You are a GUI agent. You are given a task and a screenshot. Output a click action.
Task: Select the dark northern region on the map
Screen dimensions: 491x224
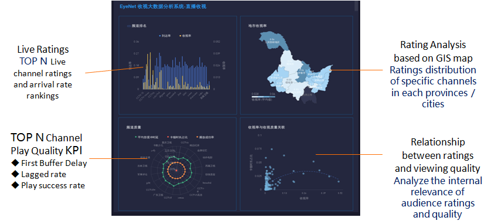click(271, 41)
